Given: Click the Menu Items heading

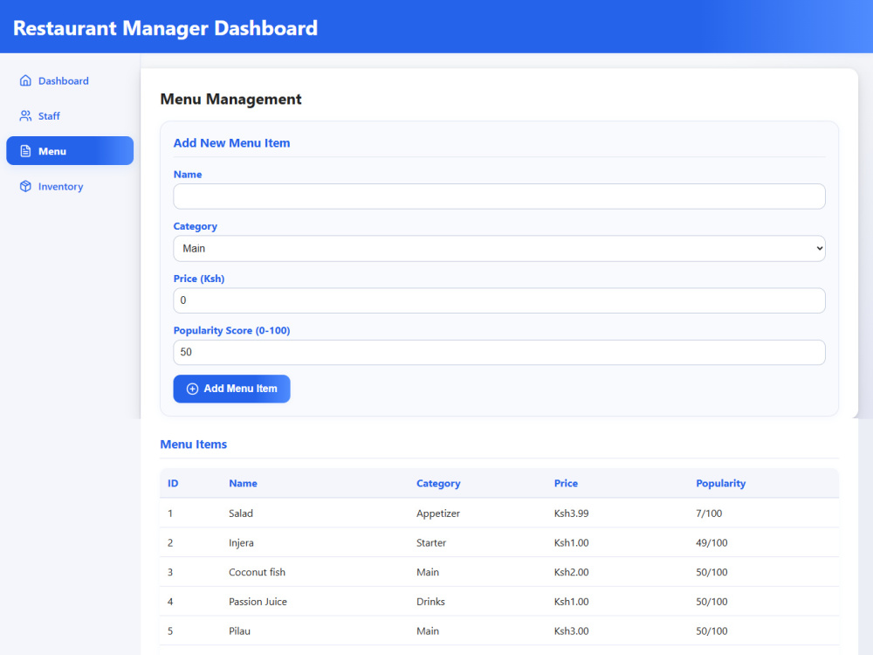Looking at the screenshot, I should pos(193,445).
